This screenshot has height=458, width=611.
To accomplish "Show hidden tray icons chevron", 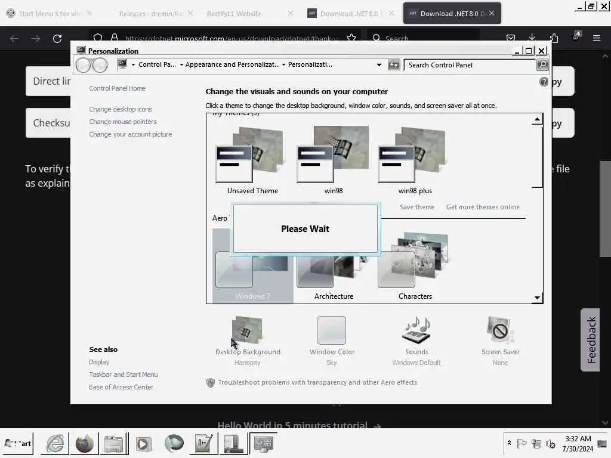I will tap(510, 443).
